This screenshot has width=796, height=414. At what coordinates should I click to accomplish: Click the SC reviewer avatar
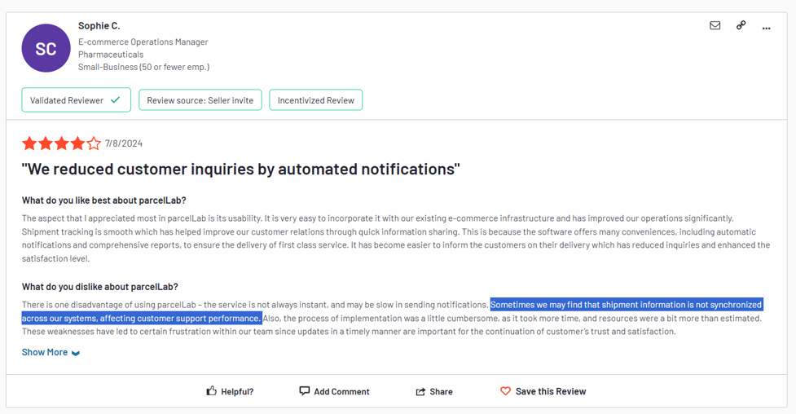click(46, 48)
